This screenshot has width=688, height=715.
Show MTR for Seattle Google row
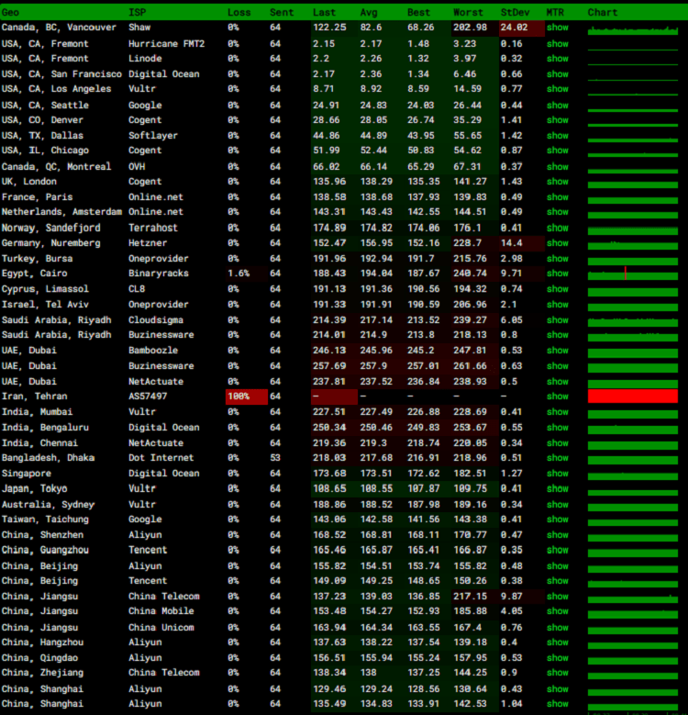[557, 106]
